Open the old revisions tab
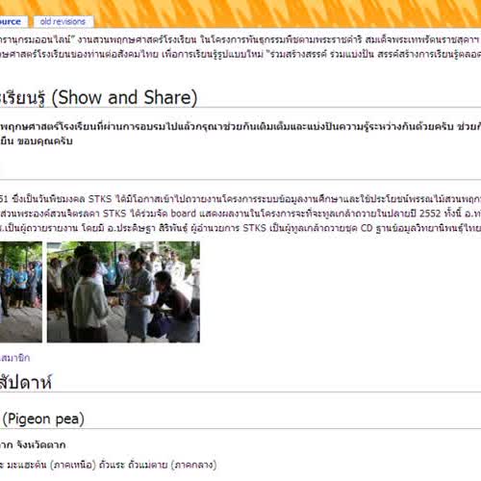Viewport: 481px width, 481px height. pyautogui.click(x=63, y=21)
